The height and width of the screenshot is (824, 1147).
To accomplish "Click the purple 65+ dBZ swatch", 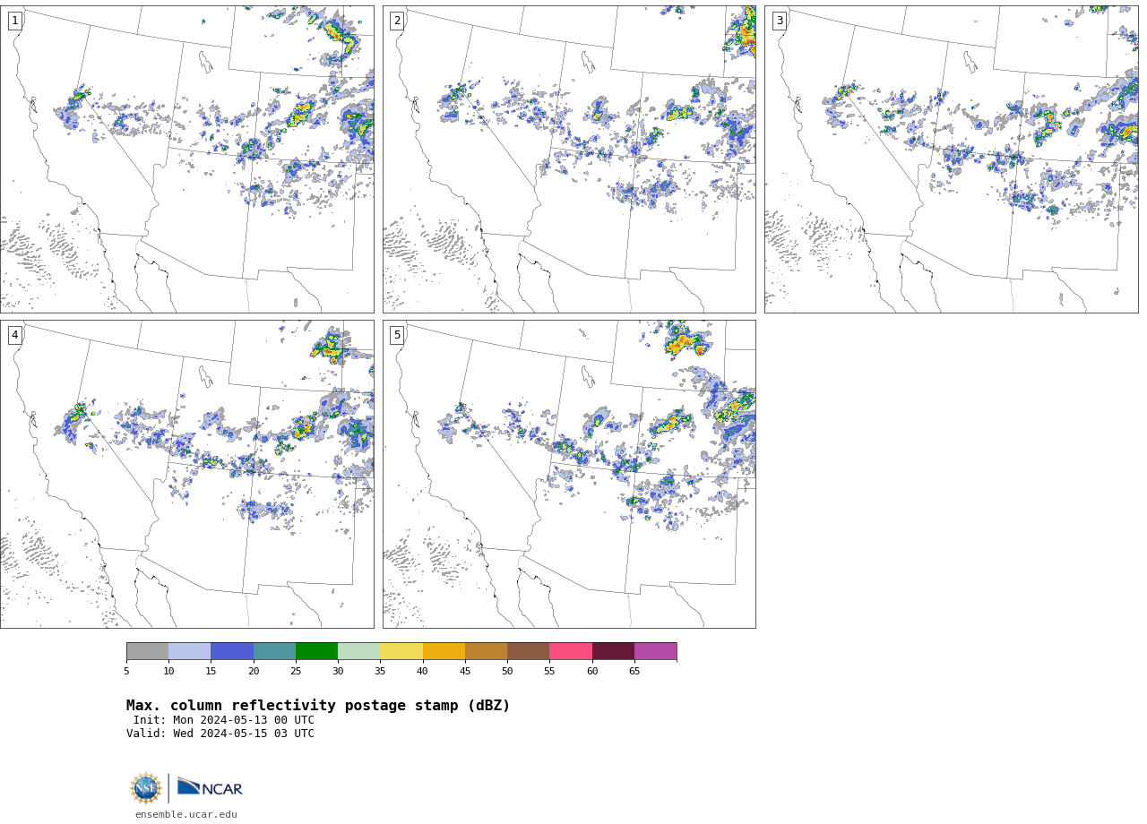I will (656, 651).
